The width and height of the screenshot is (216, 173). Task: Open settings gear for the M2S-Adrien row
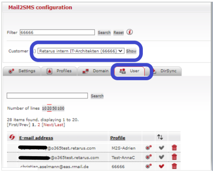coord(148,148)
